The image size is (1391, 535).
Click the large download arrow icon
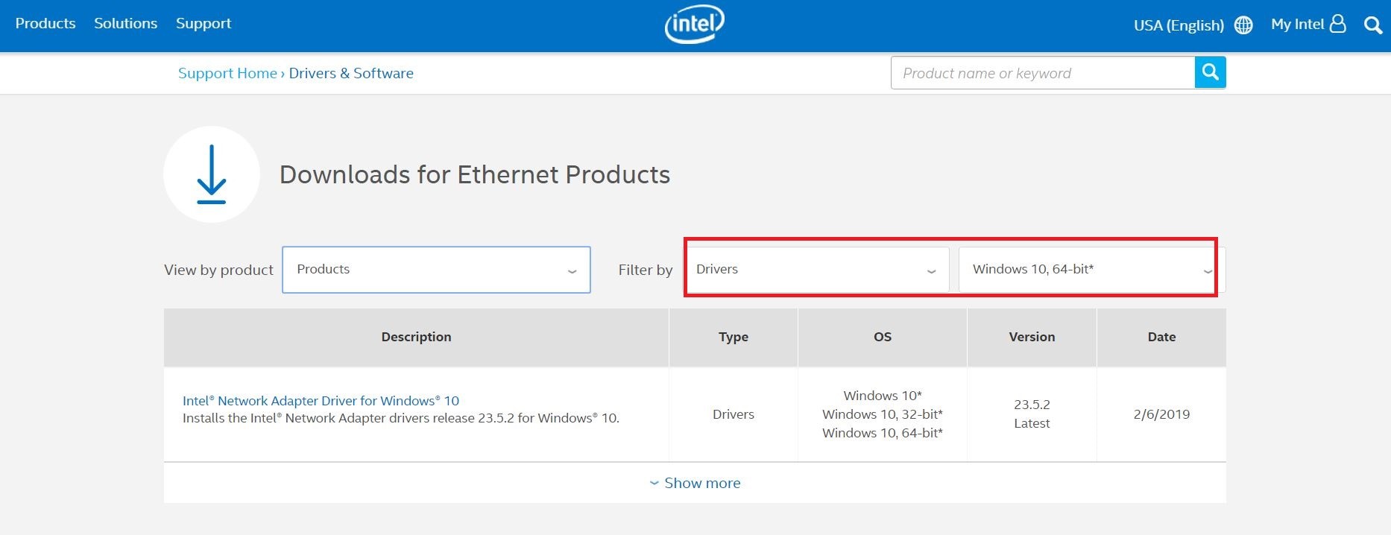[x=212, y=174]
